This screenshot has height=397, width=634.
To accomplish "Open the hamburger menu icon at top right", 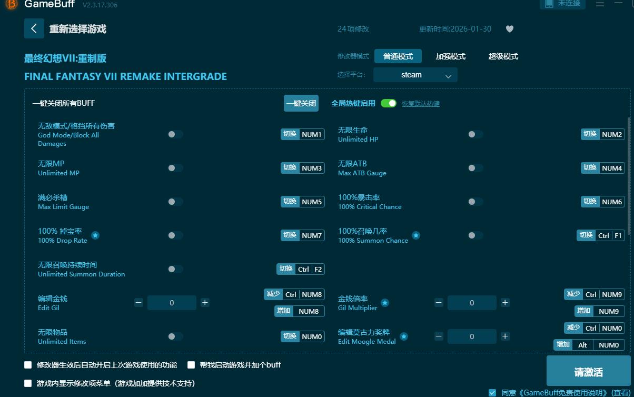I will coord(600,5).
